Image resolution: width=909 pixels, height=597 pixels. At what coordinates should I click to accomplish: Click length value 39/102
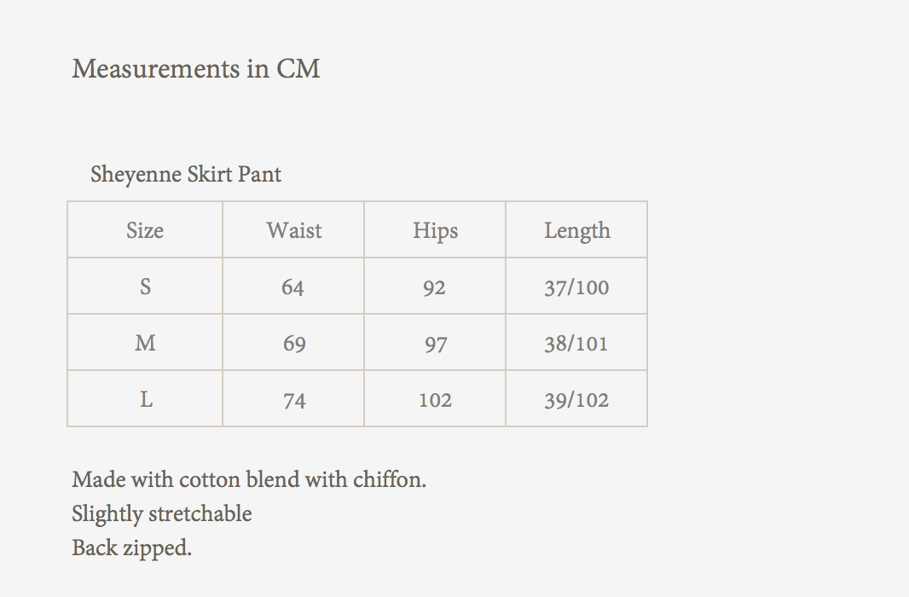[x=576, y=400]
